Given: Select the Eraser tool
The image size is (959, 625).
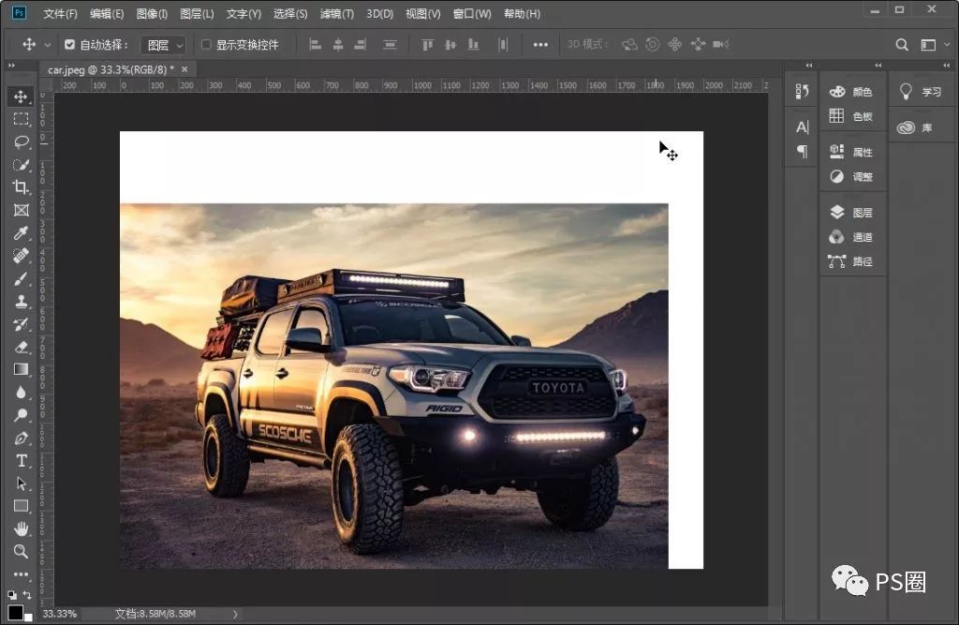Looking at the screenshot, I should coord(21,347).
